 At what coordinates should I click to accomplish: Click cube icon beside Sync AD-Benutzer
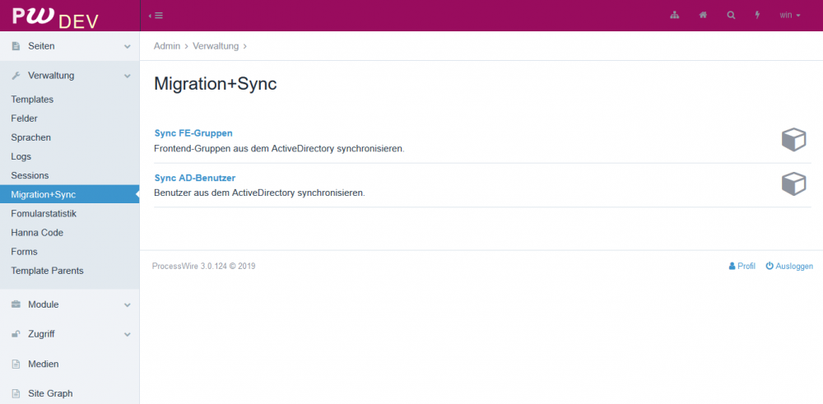tap(793, 183)
